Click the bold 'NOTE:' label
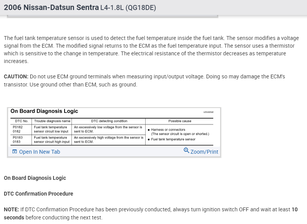Screen dimensions: 307x224 11,210
